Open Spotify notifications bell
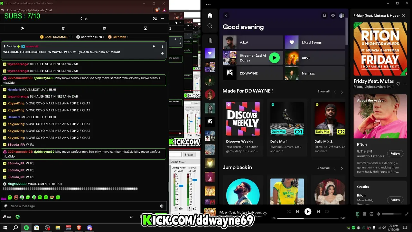This screenshot has width=412, height=232. [324, 15]
